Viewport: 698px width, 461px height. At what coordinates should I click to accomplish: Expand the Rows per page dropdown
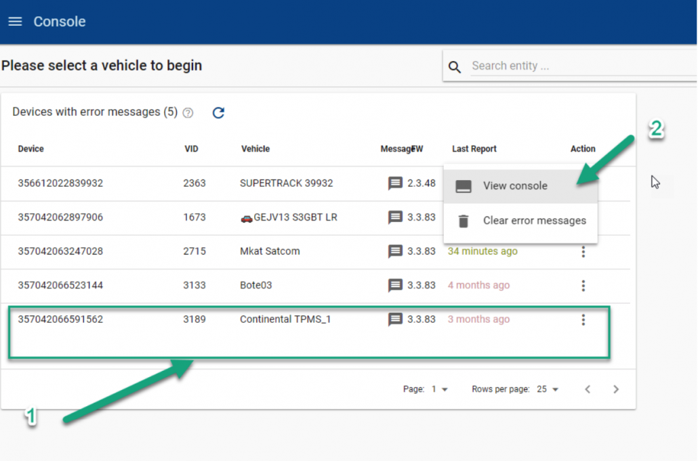548,389
